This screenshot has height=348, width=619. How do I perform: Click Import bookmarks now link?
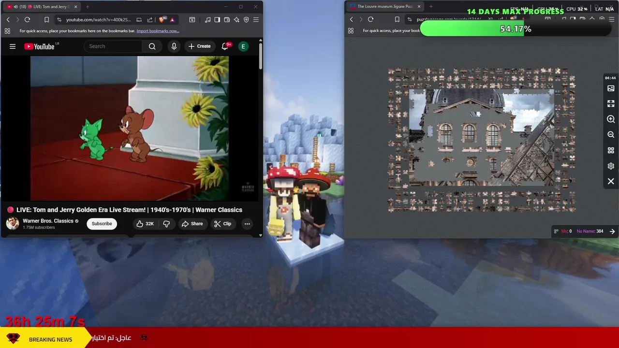158,31
